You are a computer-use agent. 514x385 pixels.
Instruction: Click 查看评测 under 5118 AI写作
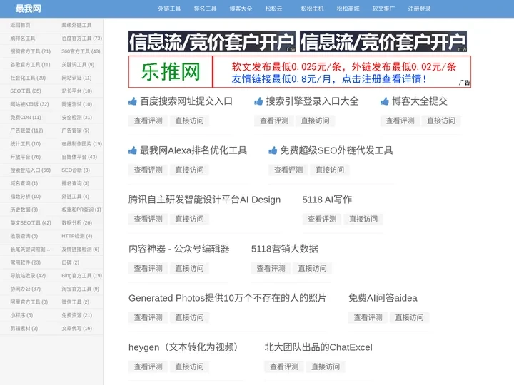pyautogui.click(x=322, y=219)
